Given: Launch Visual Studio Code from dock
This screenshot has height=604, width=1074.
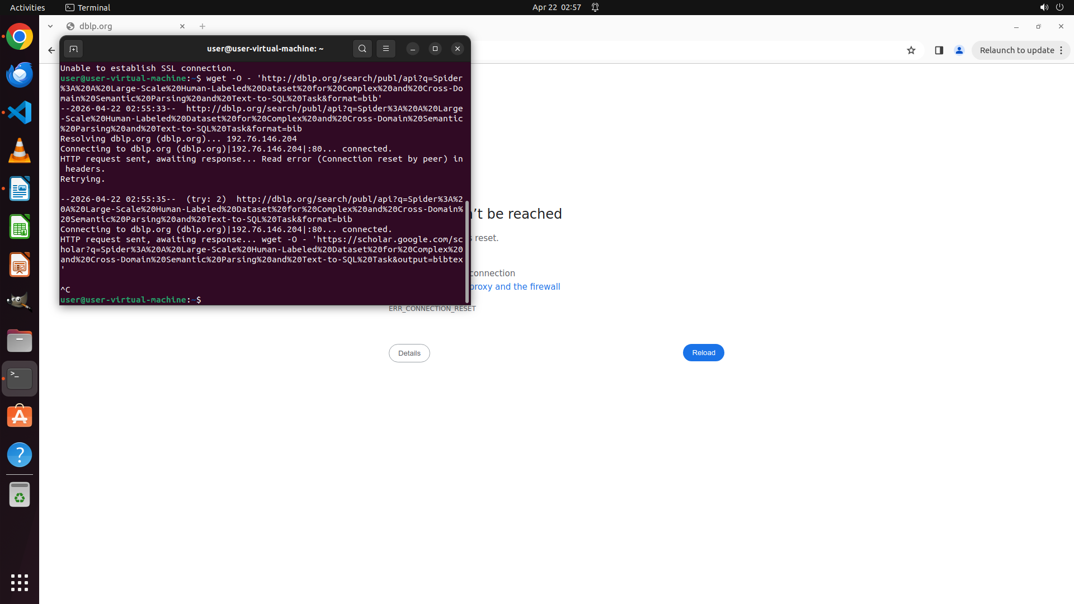Looking at the screenshot, I should [20, 112].
